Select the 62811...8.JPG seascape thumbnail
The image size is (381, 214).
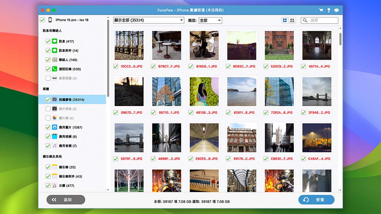click(242, 92)
